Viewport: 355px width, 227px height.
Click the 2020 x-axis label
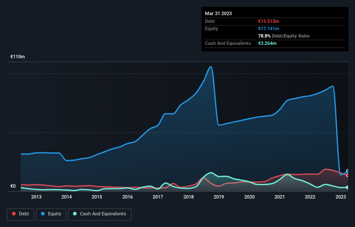click(x=249, y=197)
